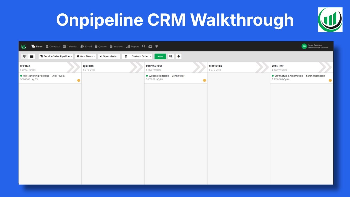Viewport: 350px width, 197px height.
Task: Click the JP user avatar
Action: (304, 46)
